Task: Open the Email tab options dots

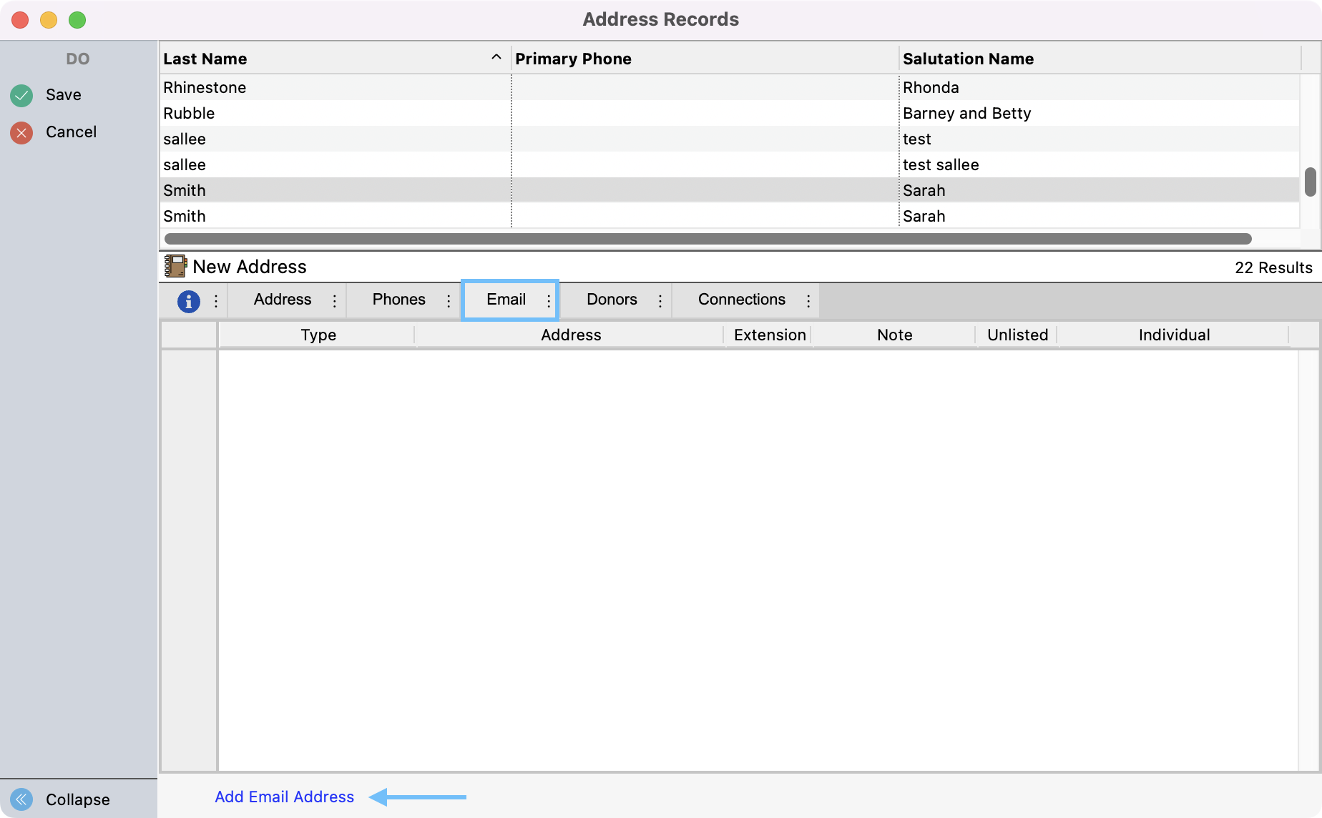Action: (549, 301)
